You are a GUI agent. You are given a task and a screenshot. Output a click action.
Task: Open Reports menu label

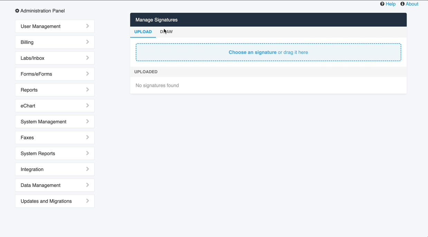[x=29, y=90]
